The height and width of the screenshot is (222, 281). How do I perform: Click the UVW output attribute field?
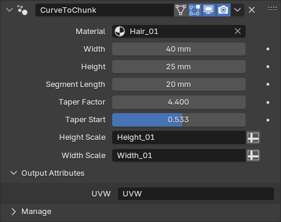click(196, 193)
